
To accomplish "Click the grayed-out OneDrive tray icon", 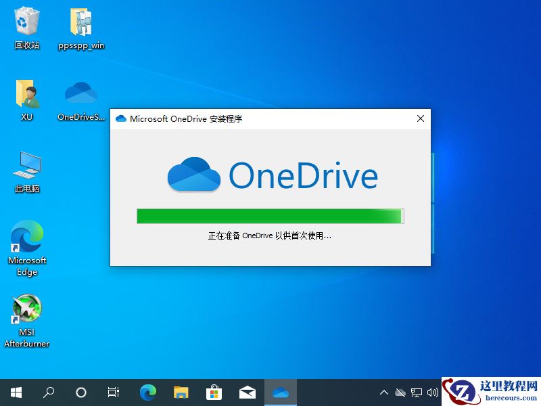I will 400,392.
